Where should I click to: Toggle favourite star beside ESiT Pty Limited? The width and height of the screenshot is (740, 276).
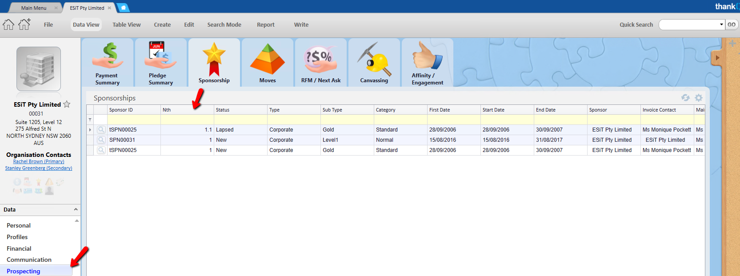coord(67,104)
